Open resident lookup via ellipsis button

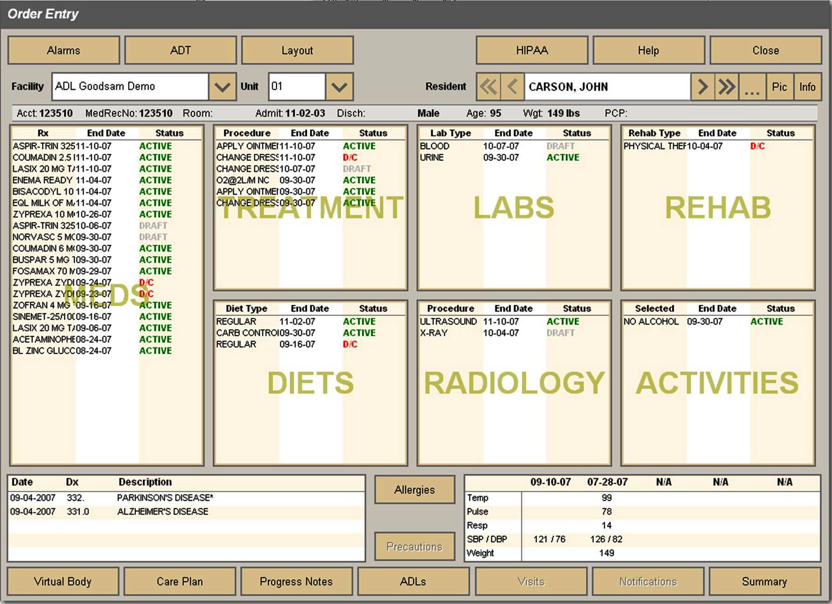pyautogui.click(x=752, y=87)
